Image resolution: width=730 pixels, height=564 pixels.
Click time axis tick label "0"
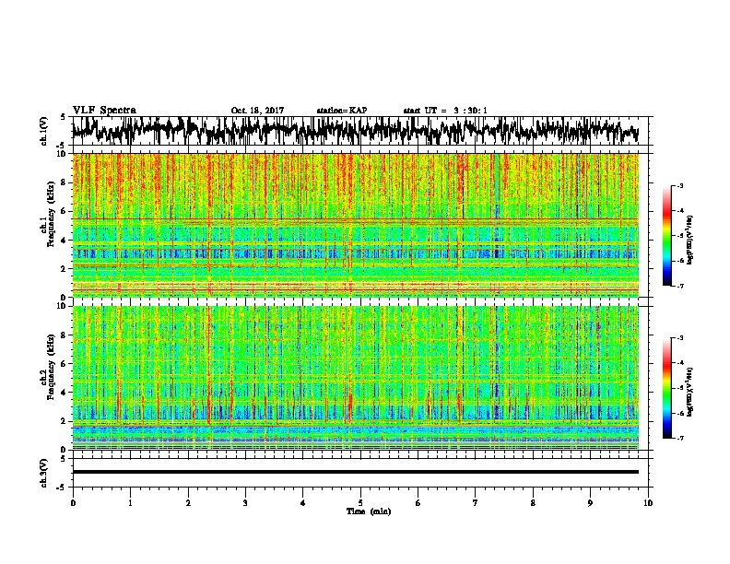(73, 502)
